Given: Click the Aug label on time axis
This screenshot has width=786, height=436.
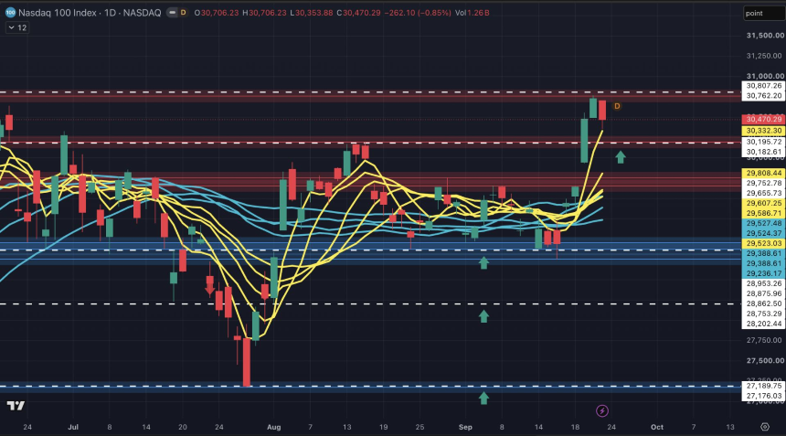Looking at the screenshot, I should point(273,427).
